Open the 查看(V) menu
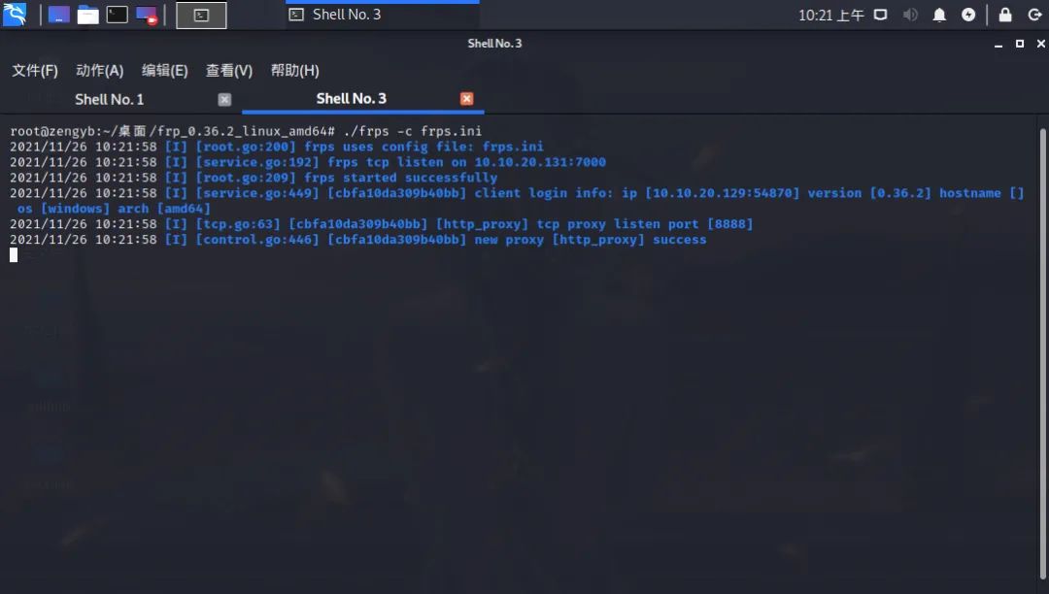Image resolution: width=1049 pixels, height=594 pixels. point(229,70)
